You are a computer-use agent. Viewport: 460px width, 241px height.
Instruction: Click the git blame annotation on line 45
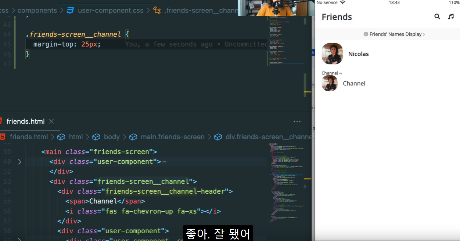(196, 44)
